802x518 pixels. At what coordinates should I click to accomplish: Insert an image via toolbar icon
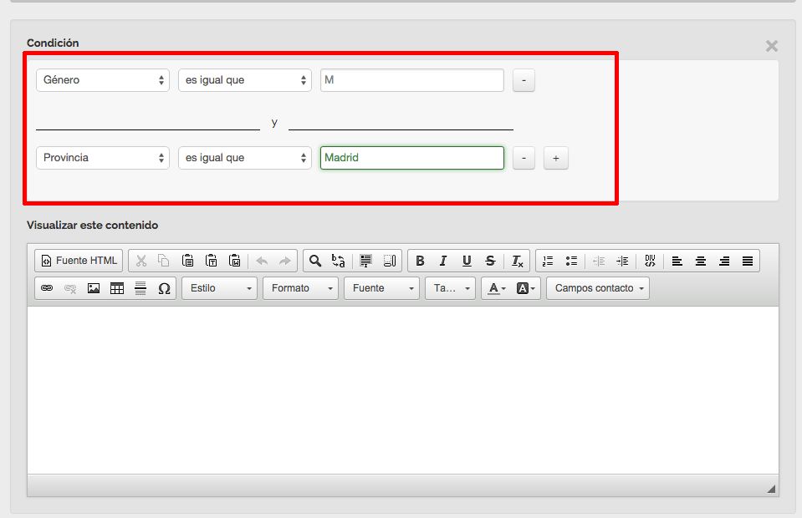[x=94, y=288]
